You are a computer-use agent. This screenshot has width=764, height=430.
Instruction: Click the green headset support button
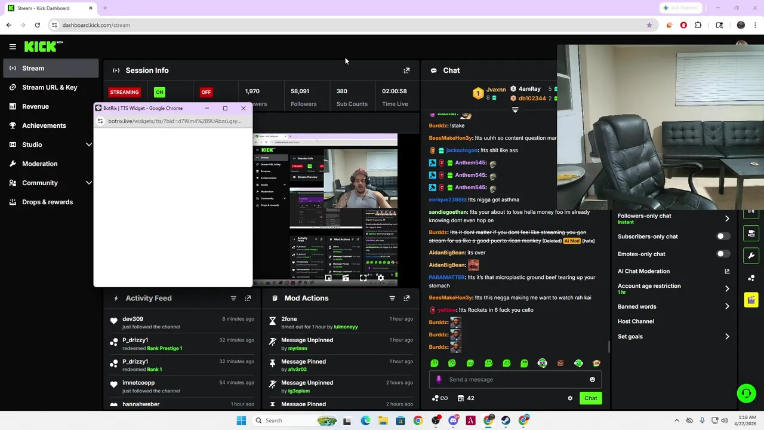(x=746, y=393)
